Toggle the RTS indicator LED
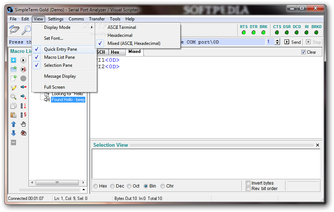The width and height of the screenshot is (334, 212). point(244,32)
